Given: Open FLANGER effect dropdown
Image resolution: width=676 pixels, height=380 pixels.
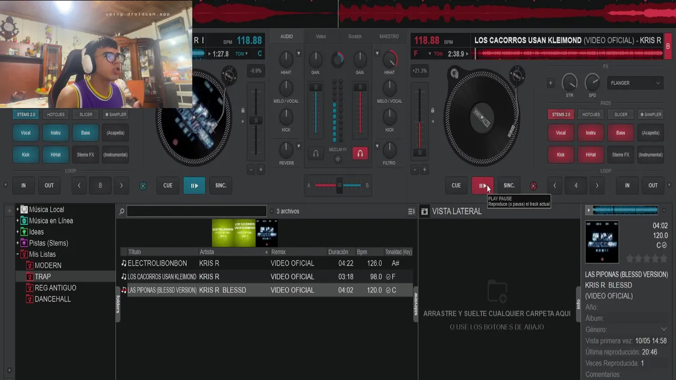Looking at the screenshot, I should pyautogui.click(x=635, y=83).
